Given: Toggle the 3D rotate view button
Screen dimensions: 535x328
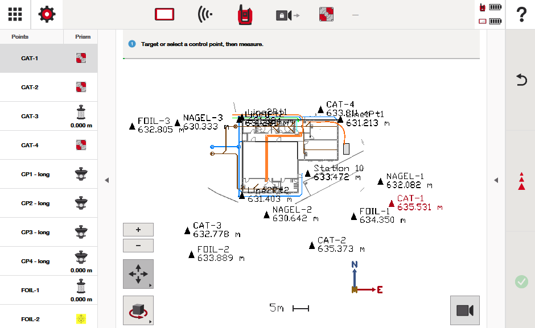Looking at the screenshot, I should click(x=138, y=310).
